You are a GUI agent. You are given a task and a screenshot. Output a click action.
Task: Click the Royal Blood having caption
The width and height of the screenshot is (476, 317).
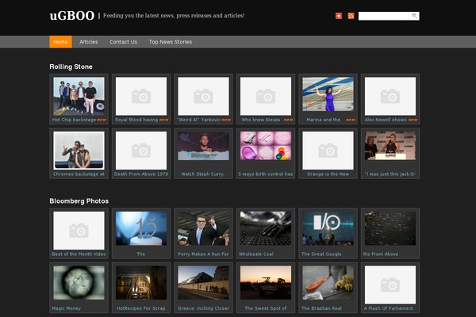136,120
